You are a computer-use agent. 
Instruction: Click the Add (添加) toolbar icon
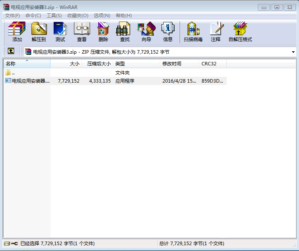[17, 29]
